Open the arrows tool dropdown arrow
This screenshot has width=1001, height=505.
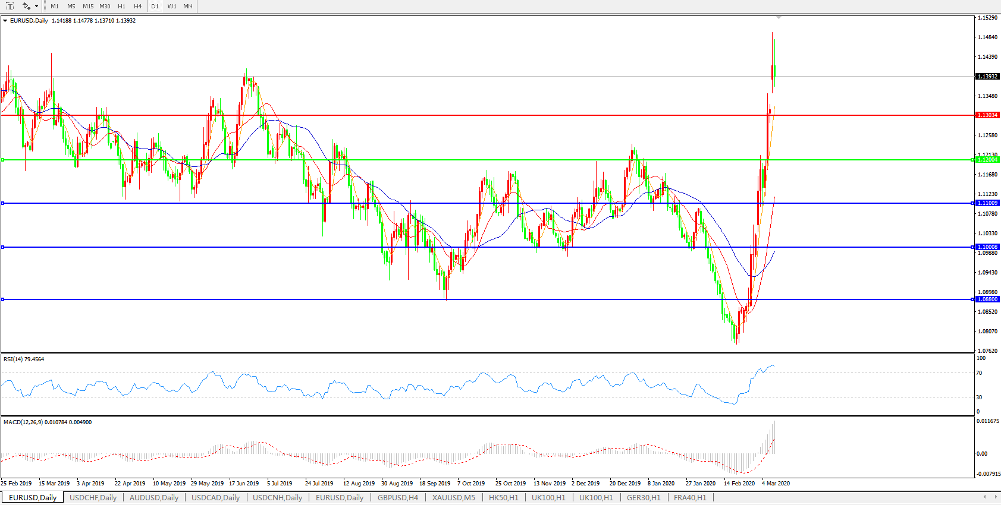click(37, 7)
